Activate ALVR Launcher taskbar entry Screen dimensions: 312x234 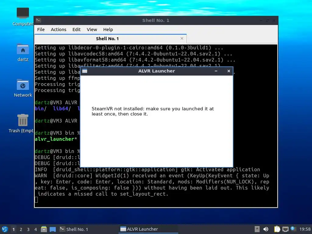click(148, 229)
